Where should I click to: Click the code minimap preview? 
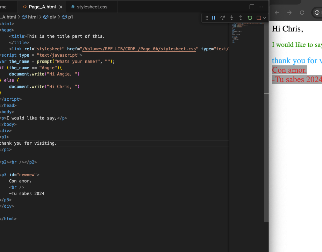click(x=246, y=33)
